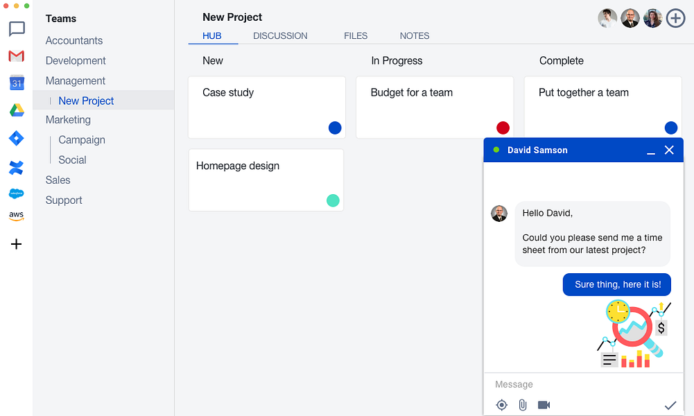Start a video call from chat
This screenshot has height=416, width=694.
(544, 405)
